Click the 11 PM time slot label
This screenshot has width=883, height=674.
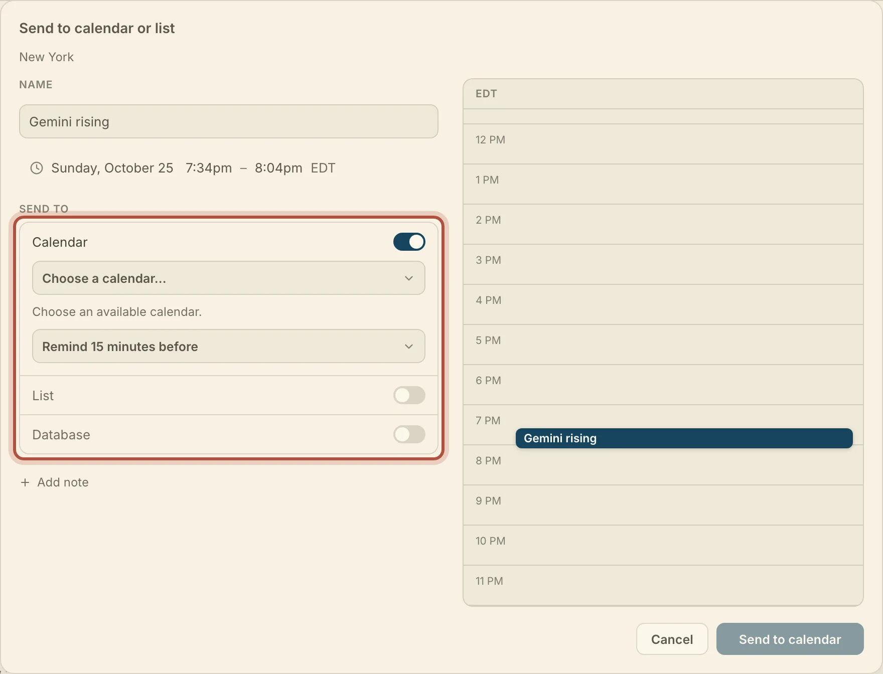coord(489,581)
